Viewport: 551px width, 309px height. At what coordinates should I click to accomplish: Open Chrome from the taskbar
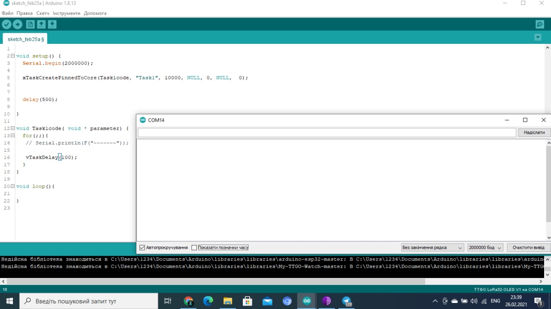point(188,301)
